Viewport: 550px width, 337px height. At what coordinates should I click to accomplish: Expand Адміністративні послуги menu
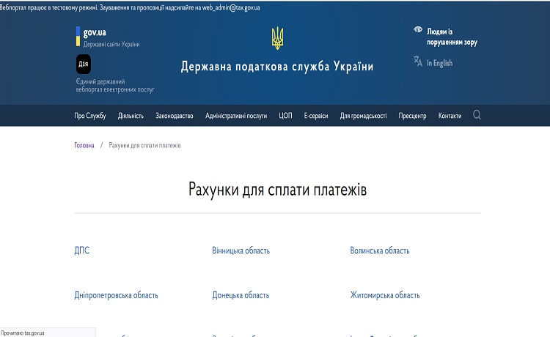pos(236,116)
